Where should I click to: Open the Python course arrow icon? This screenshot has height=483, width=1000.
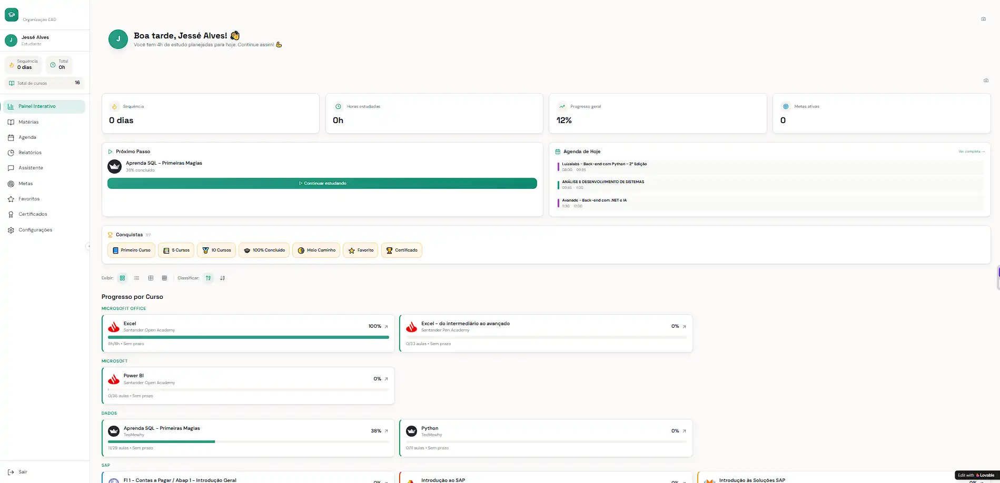684,431
